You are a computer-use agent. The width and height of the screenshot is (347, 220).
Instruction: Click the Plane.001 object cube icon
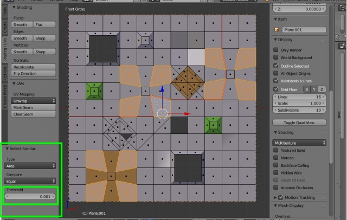(x=277, y=30)
